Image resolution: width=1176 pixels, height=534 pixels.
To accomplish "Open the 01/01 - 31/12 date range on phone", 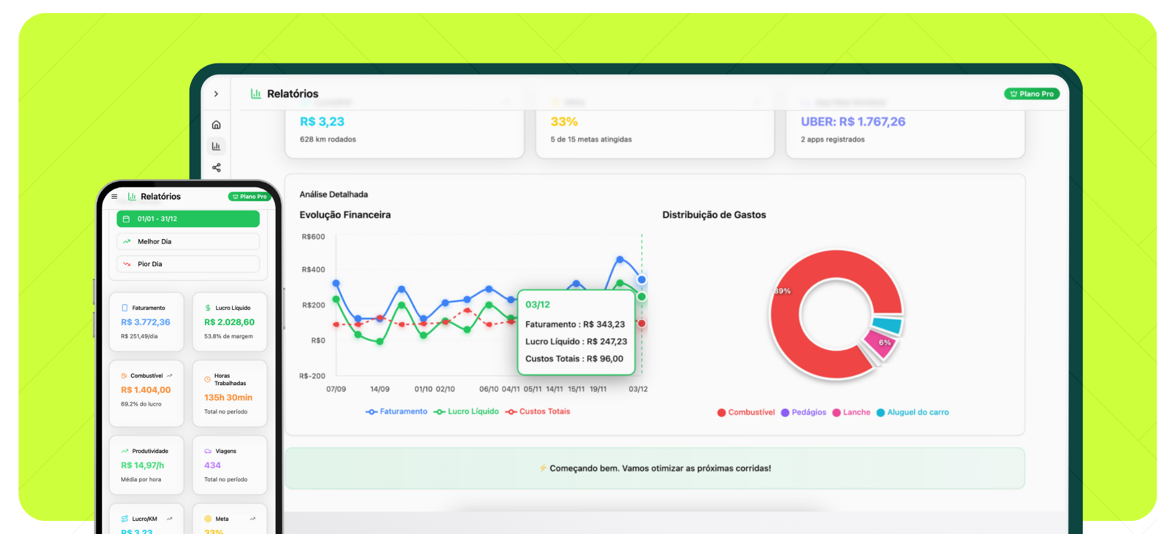I will tap(188, 219).
